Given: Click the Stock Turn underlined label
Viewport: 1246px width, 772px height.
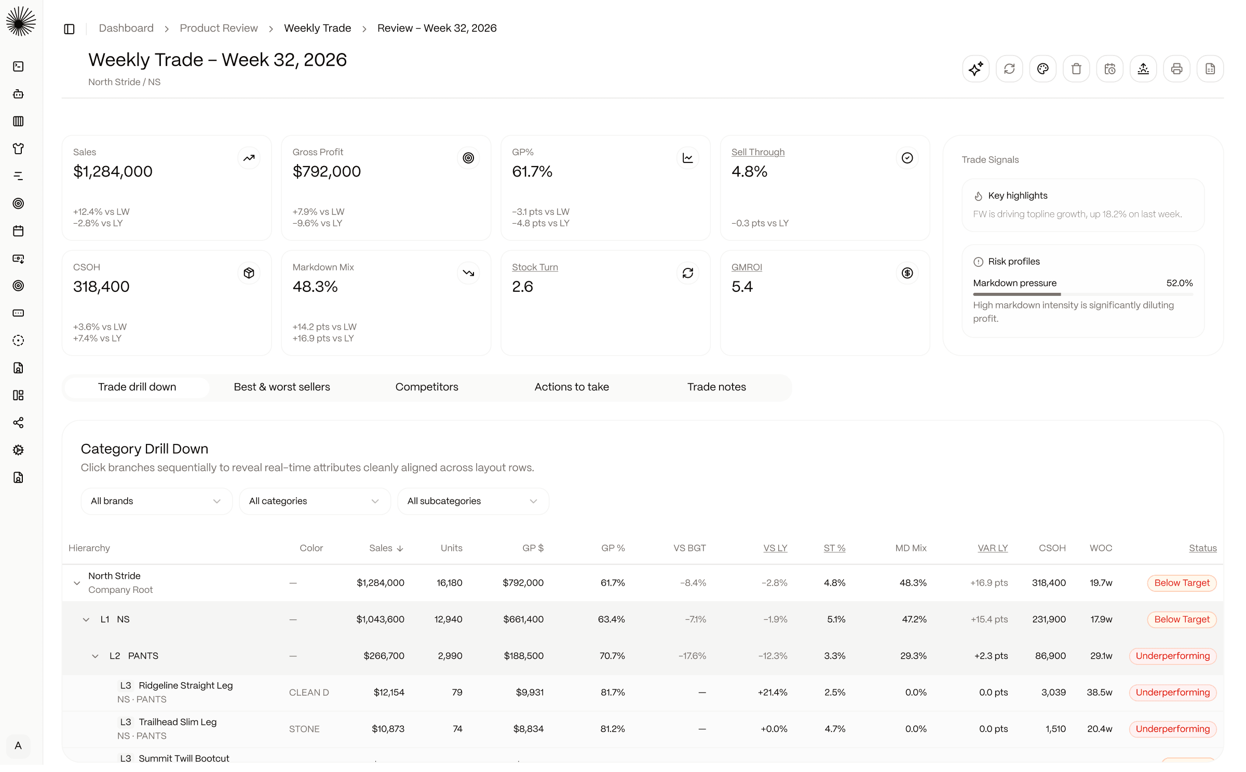Looking at the screenshot, I should coord(535,267).
